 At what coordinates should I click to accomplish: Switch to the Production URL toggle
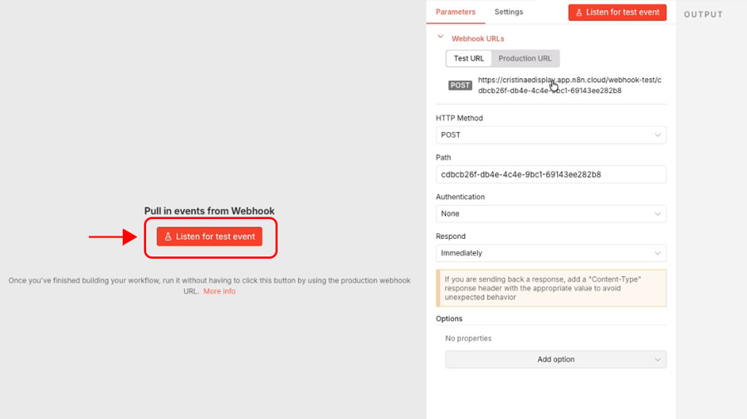click(525, 59)
